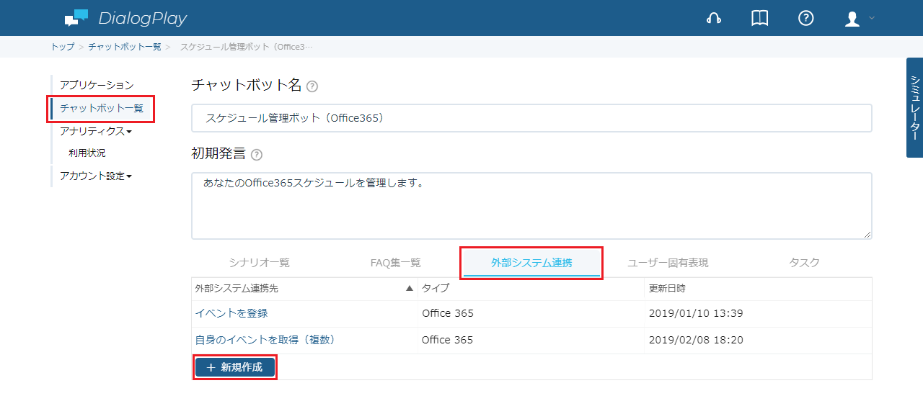Screen dimensions: 923x396
Task: Select アプリケーション in the sidebar
Action: click(97, 86)
